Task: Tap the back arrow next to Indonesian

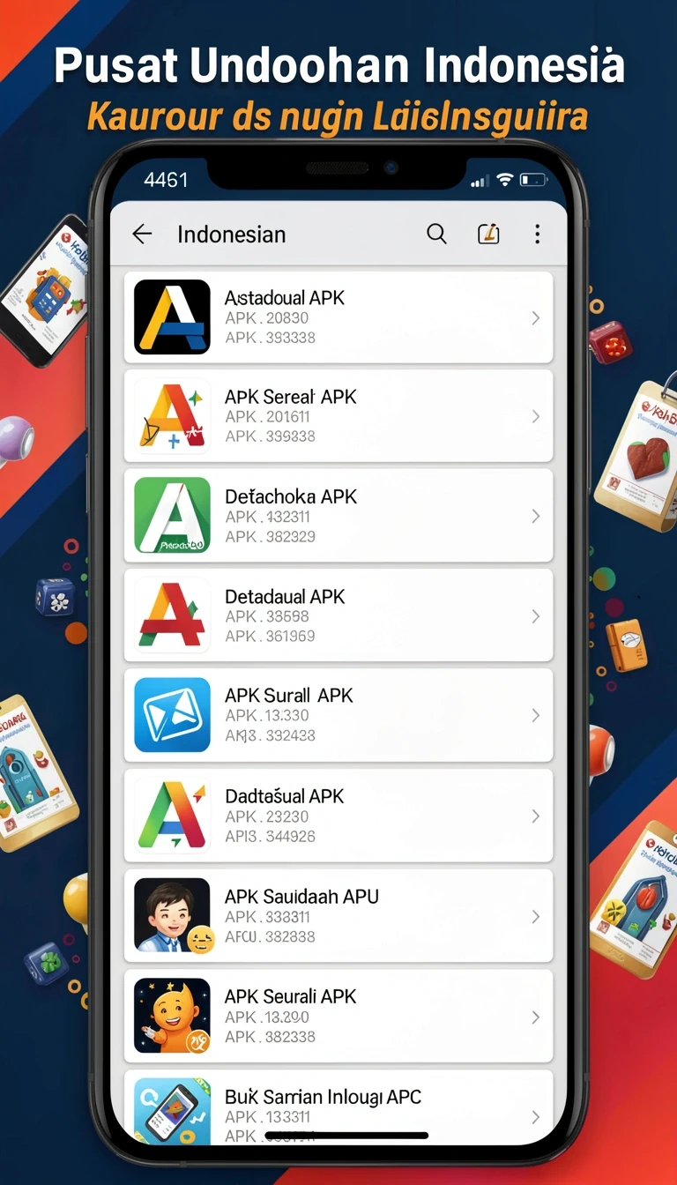Action: [x=142, y=234]
